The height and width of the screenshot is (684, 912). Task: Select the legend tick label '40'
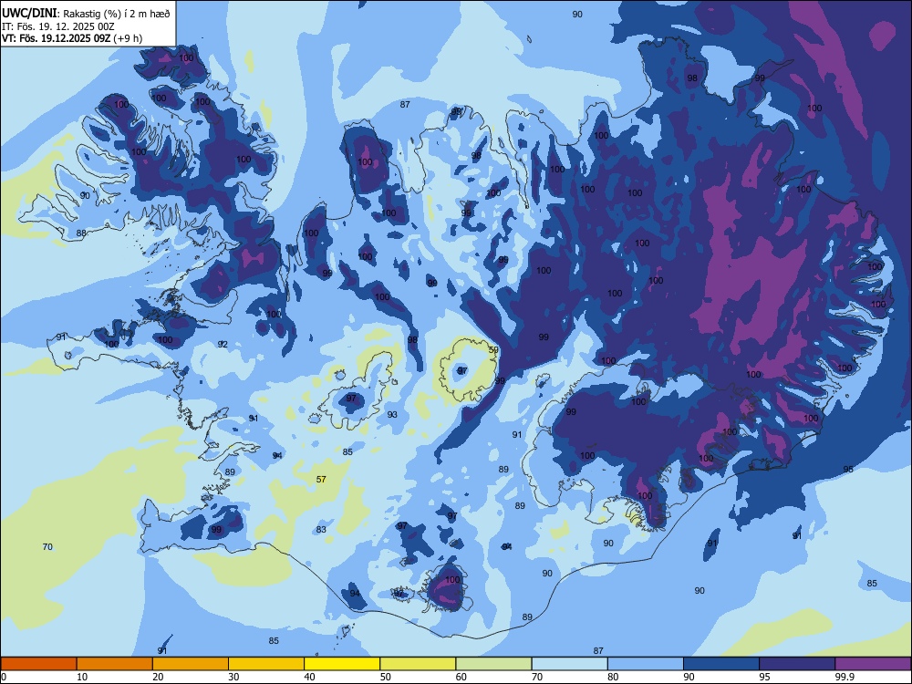(309, 677)
